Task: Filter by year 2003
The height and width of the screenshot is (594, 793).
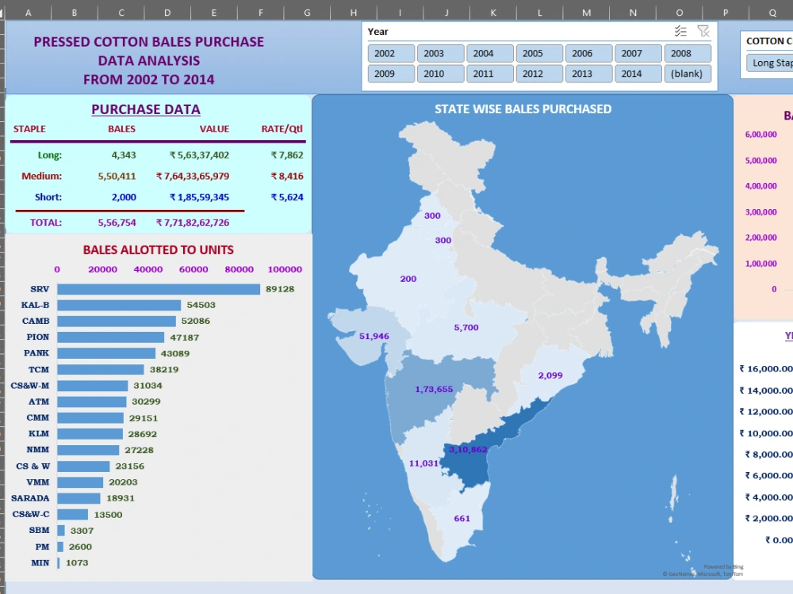Action: [x=440, y=53]
